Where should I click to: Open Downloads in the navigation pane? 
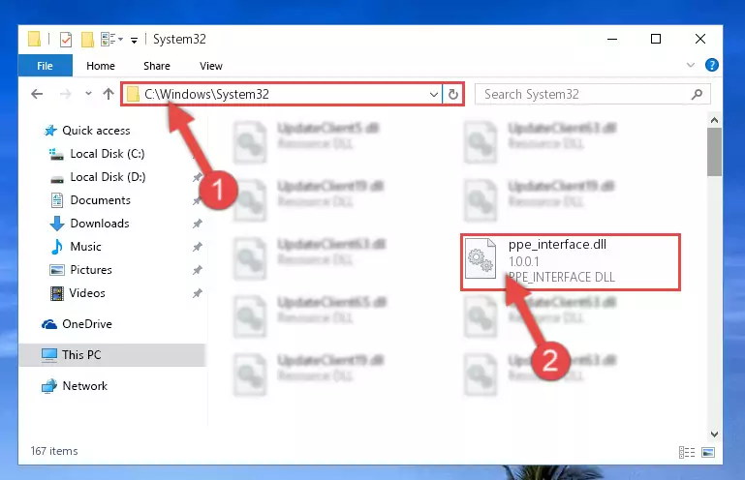(100, 224)
